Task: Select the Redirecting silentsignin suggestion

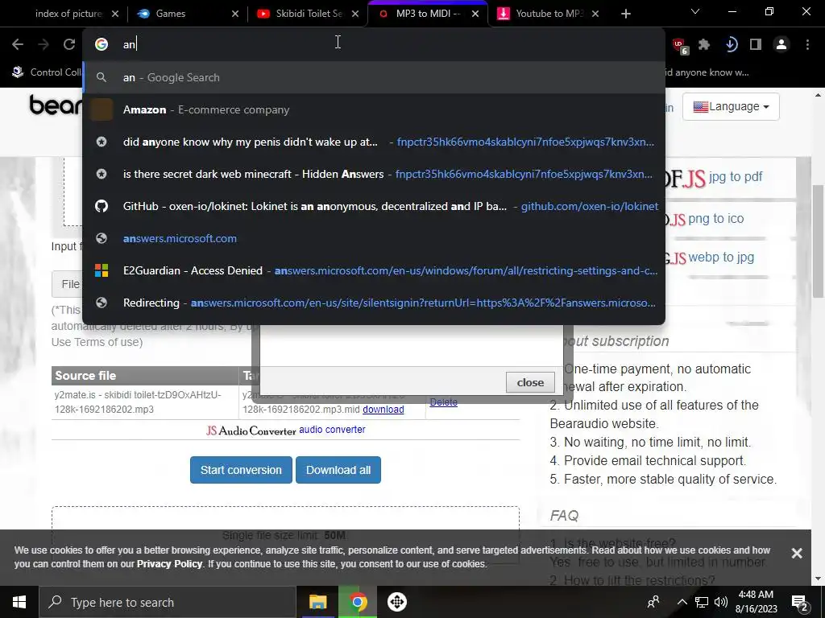Action: (x=374, y=303)
